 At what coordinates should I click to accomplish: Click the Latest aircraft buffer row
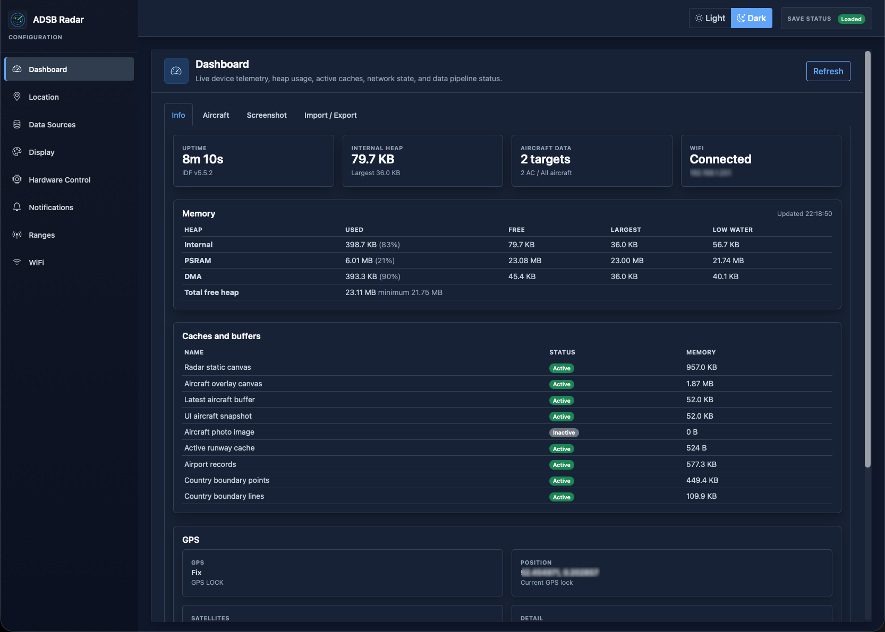(x=507, y=400)
